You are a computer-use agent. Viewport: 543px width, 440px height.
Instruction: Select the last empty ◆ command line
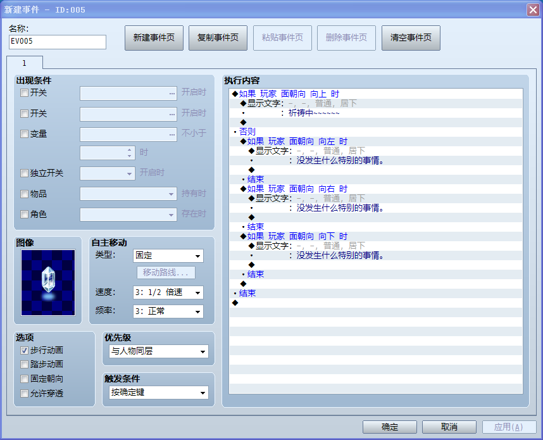[x=376, y=303]
